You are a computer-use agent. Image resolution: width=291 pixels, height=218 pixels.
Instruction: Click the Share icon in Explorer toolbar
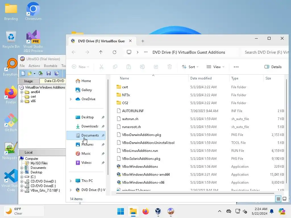pyautogui.click(x=156, y=67)
